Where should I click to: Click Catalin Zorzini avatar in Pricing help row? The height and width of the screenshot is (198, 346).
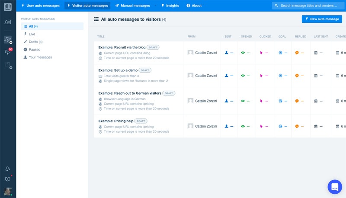pos(190,126)
